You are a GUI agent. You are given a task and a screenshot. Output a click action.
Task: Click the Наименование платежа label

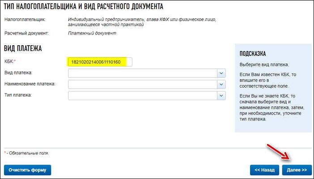[x=30, y=84]
